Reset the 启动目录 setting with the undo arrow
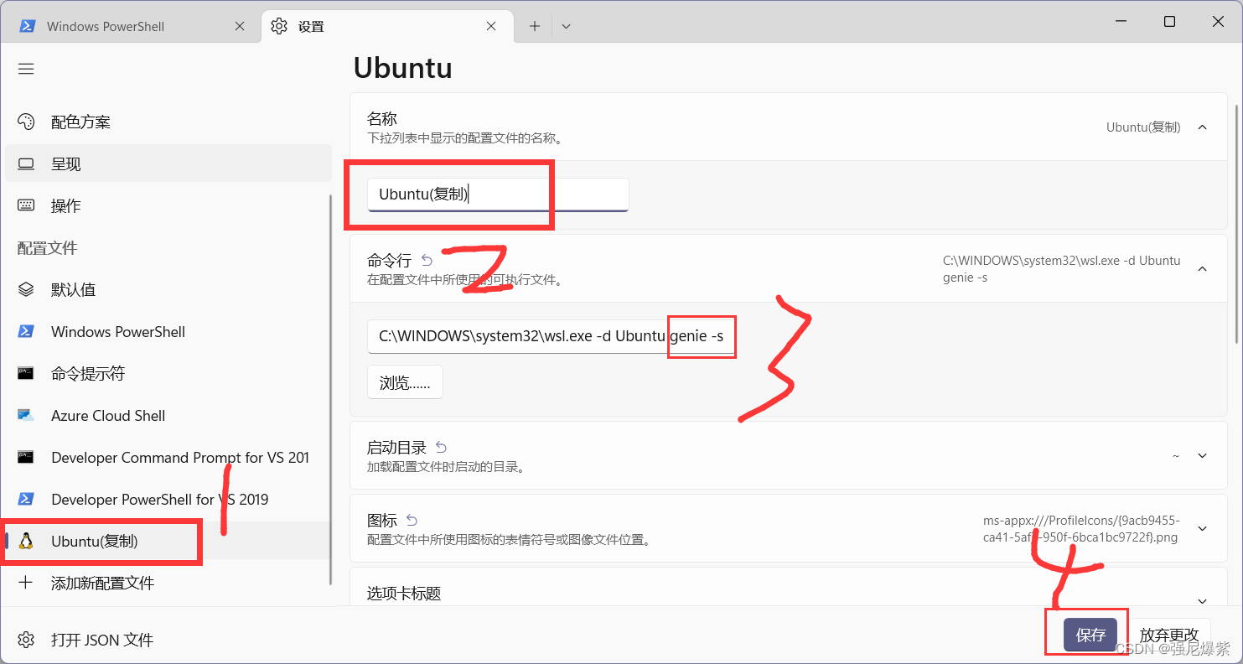 click(442, 448)
